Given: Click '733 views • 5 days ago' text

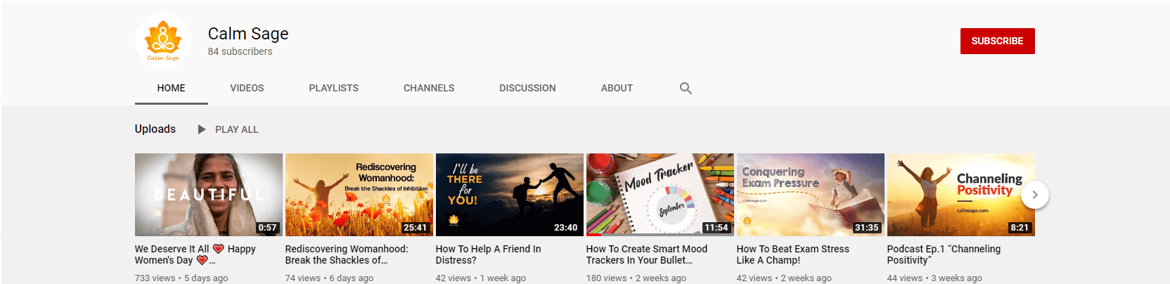Looking at the screenshot, I should (x=181, y=278).
